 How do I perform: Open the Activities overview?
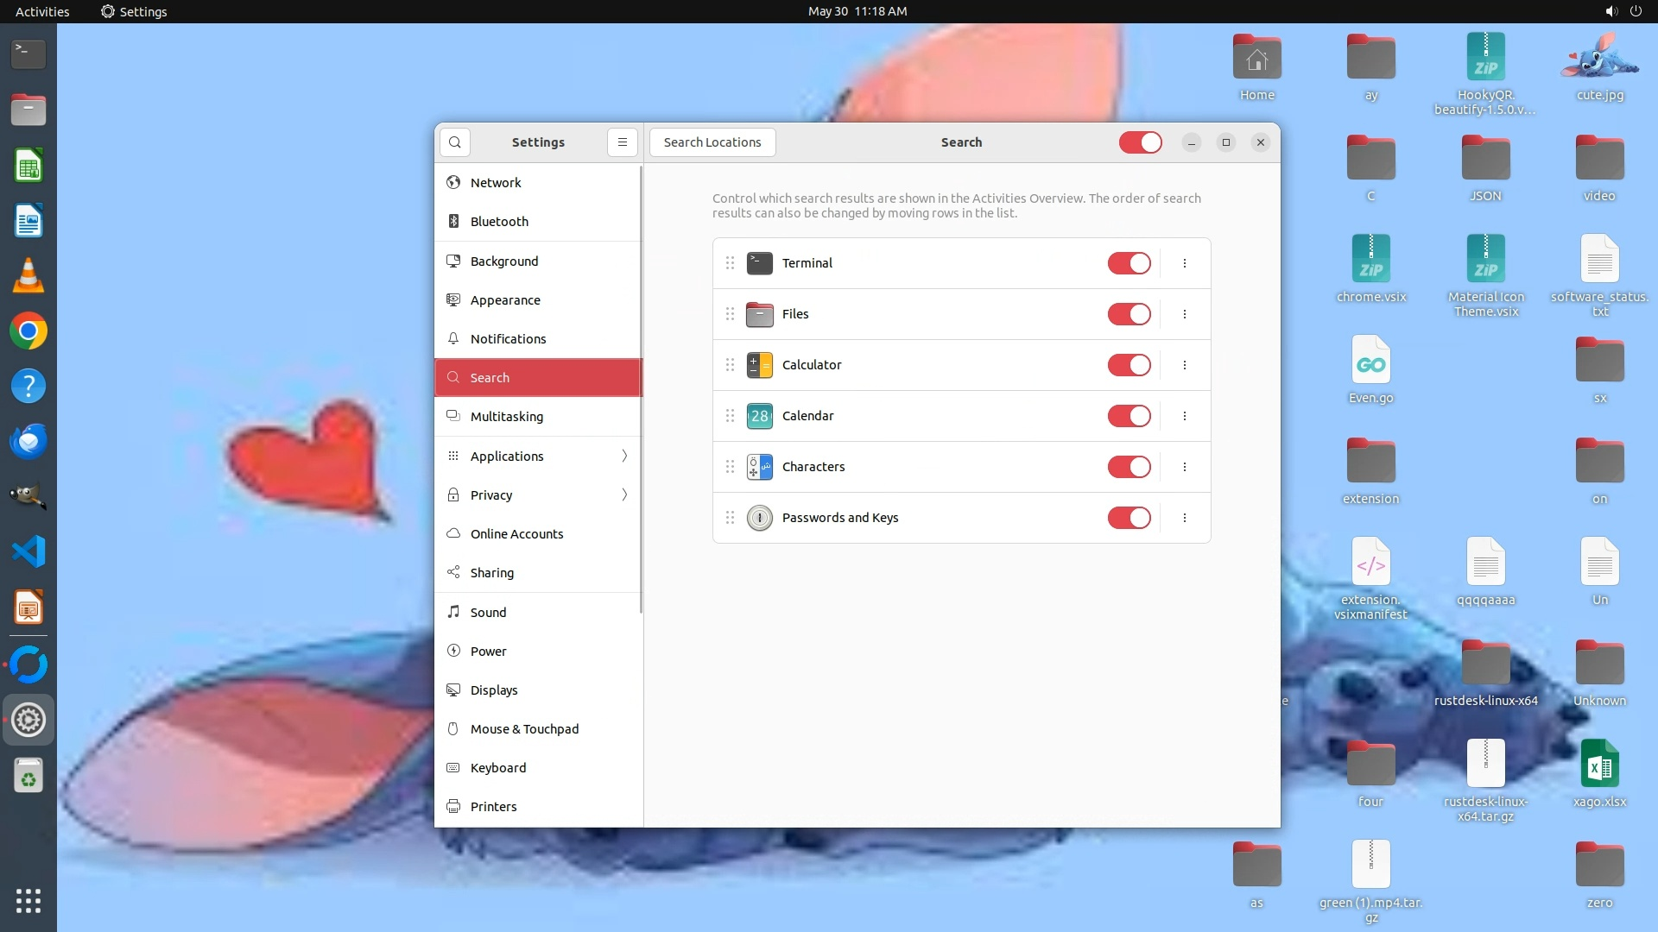(x=42, y=11)
